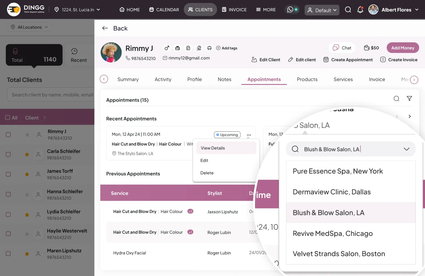
Task: Click the DINGG logo
Action: tap(26, 9)
